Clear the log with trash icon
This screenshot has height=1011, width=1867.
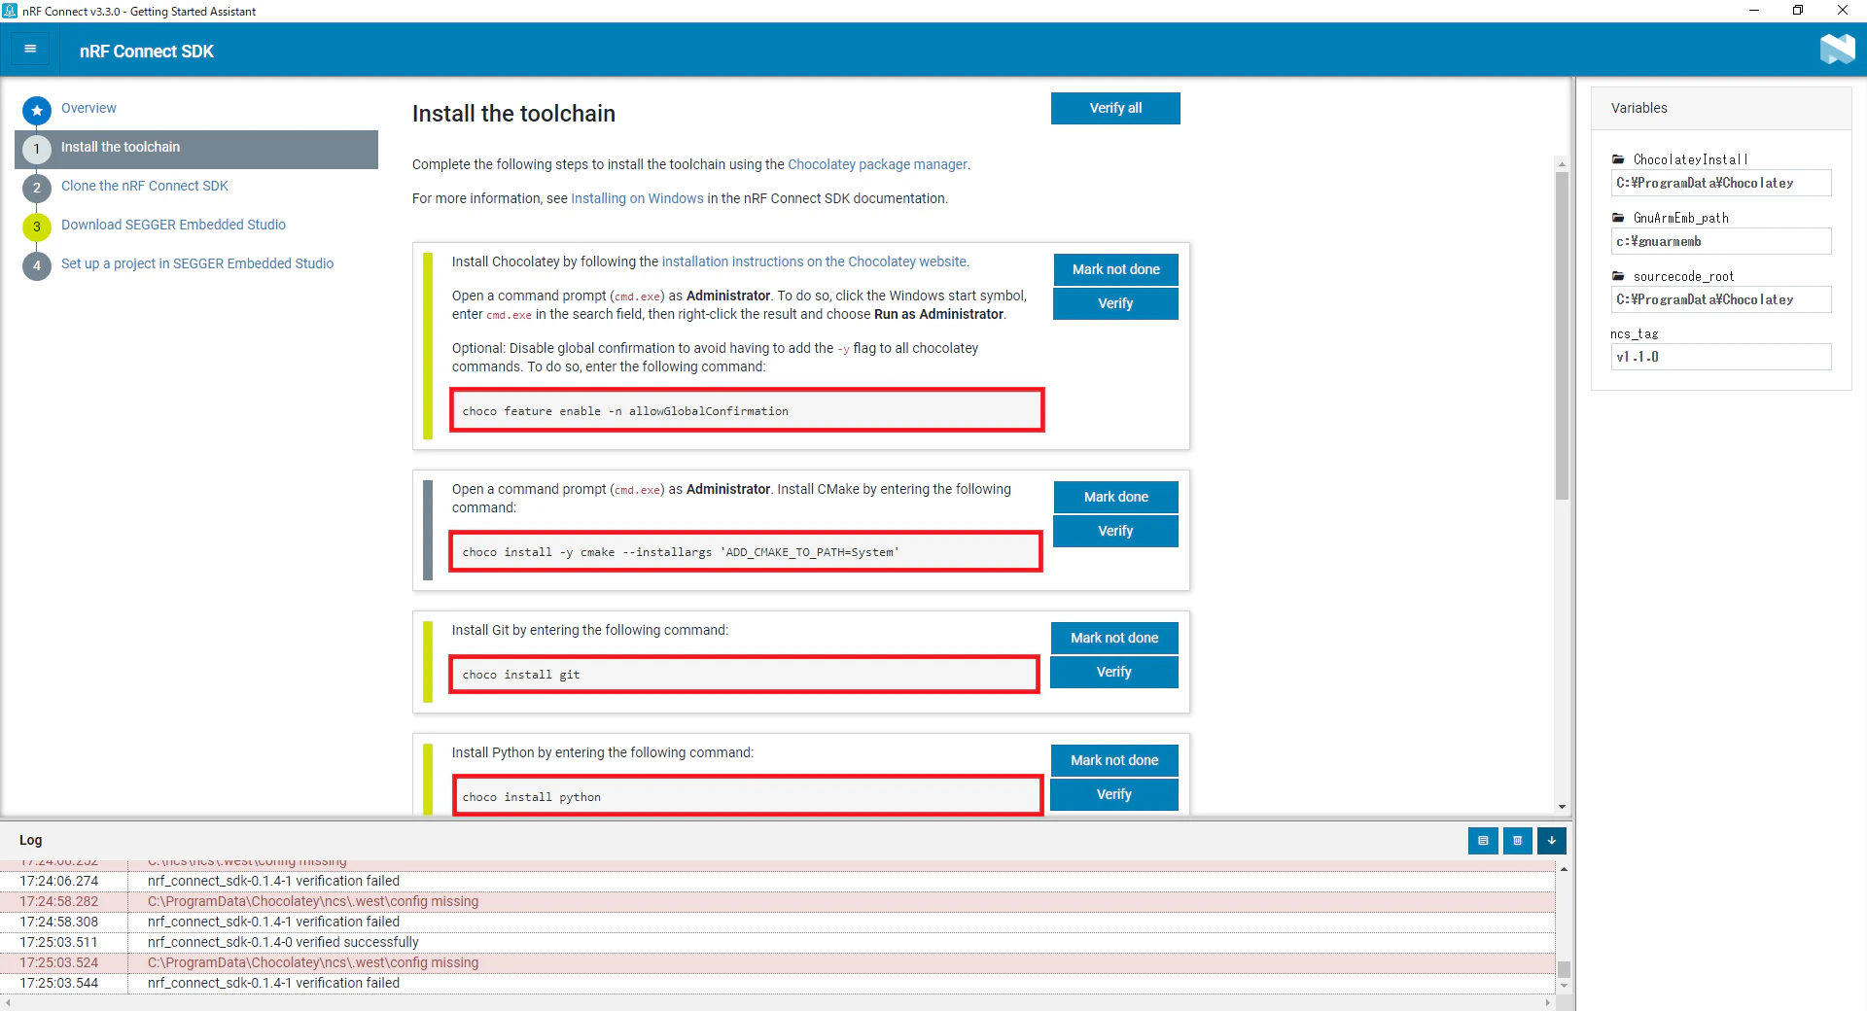point(1517,841)
